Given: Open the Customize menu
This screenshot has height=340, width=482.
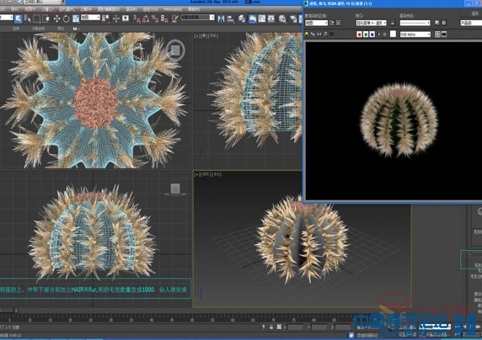Looking at the screenshot, I should (x=151, y=10).
